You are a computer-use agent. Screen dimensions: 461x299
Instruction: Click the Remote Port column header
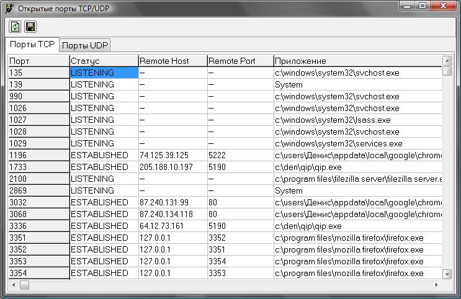click(x=241, y=61)
